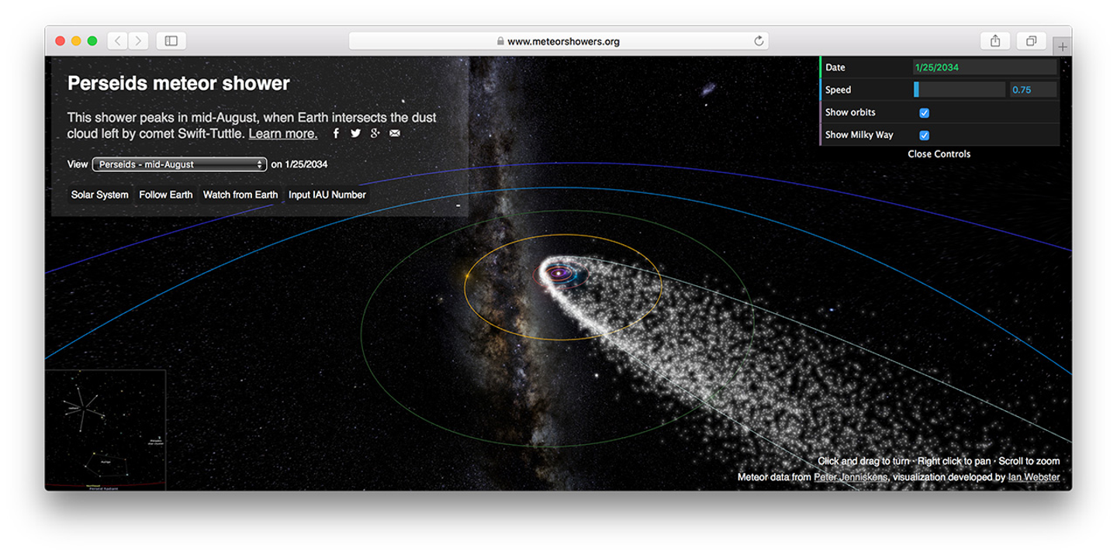The height and width of the screenshot is (555, 1117).
Task: Click the sky view inset thumbnail
Action: click(105, 429)
